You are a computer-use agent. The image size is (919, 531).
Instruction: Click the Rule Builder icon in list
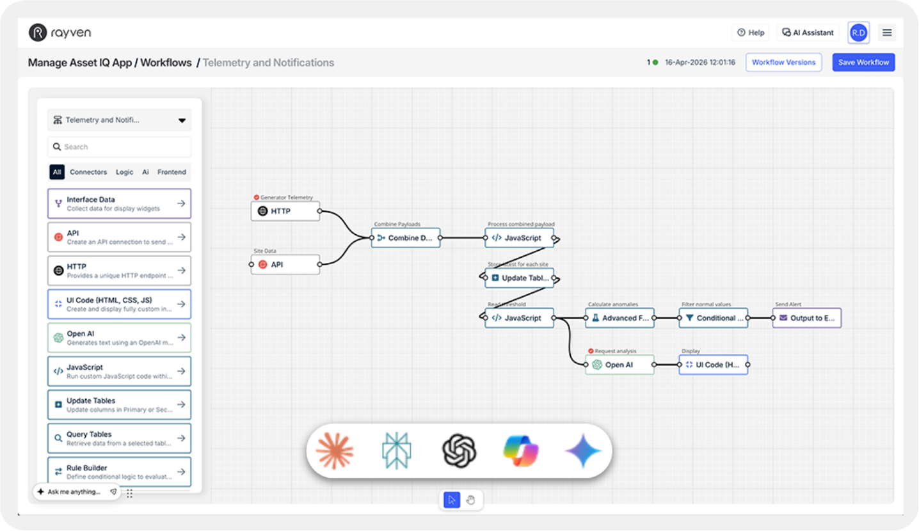pos(58,472)
